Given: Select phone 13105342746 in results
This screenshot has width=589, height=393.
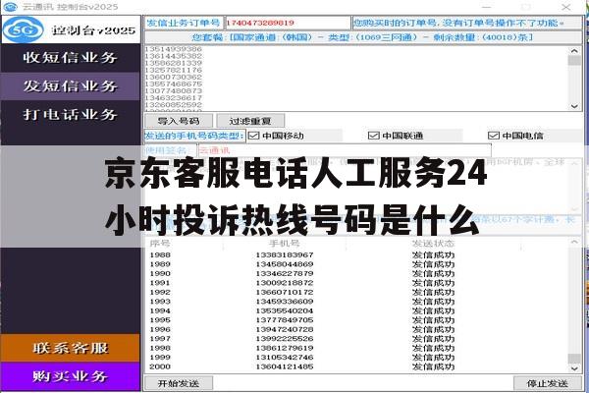Looking at the screenshot, I should 285,358.
